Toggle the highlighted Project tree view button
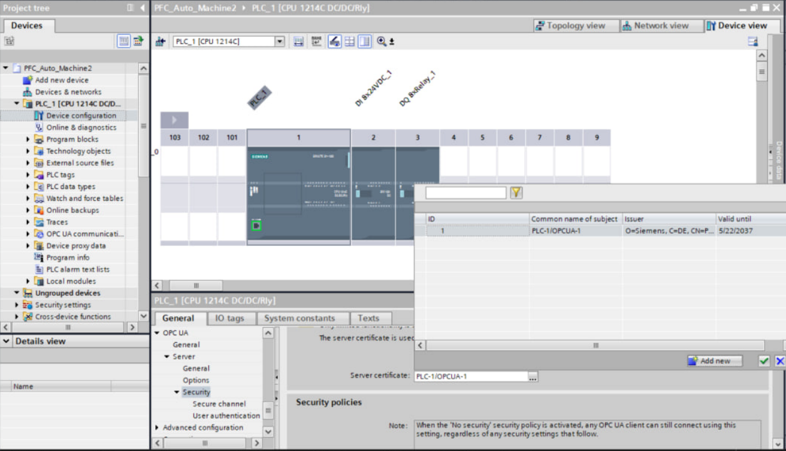The height and width of the screenshot is (451, 786). 124,41
